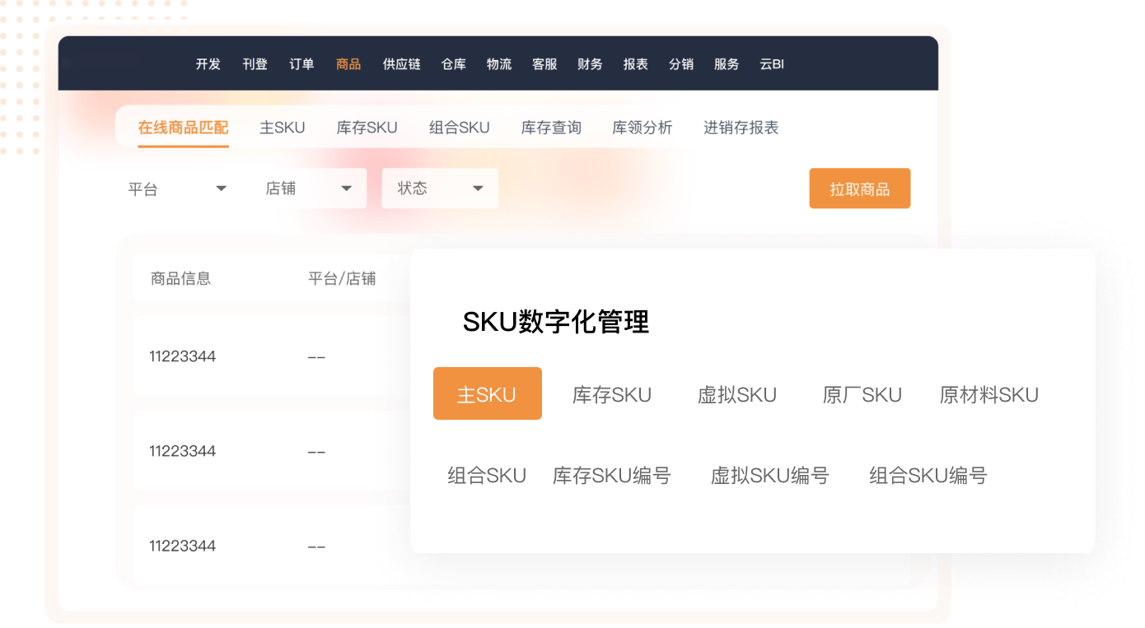Open the 供应链 top menu
The width and height of the screenshot is (1145, 628).
click(x=401, y=64)
